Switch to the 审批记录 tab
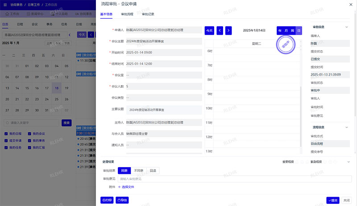The height and width of the screenshot is (206, 357). tap(148, 14)
